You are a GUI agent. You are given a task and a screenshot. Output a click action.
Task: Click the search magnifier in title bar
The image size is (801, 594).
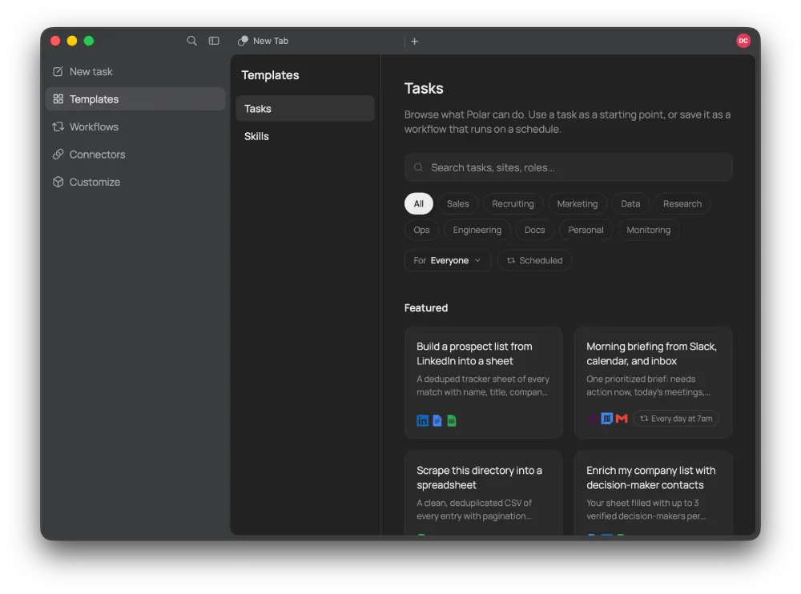click(x=191, y=41)
